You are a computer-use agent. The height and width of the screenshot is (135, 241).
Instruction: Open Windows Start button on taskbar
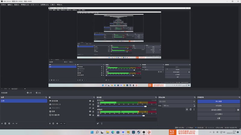coord(92,132)
